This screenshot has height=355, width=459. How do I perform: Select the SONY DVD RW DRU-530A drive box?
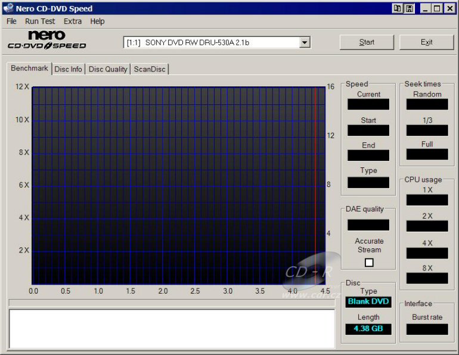click(x=216, y=42)
